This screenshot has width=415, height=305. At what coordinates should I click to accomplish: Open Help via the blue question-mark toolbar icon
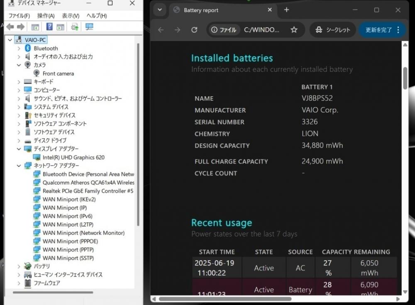pos(49,27)
